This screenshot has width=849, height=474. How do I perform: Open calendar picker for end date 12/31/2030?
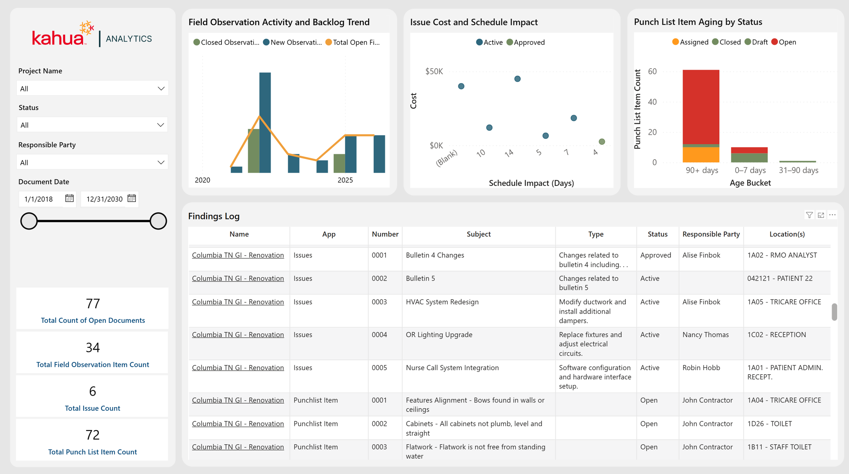click(132, 198)
